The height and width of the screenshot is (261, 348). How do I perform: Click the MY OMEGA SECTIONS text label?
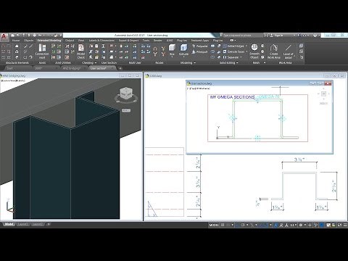coord(232,97)
